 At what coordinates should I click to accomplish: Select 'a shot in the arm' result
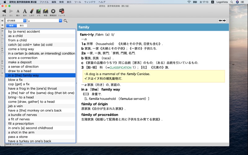point(40,132)
